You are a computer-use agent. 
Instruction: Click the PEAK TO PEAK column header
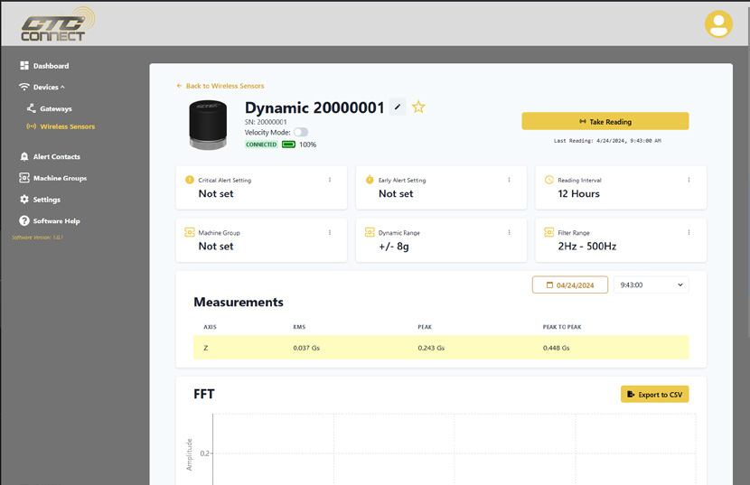pos(561,327)
